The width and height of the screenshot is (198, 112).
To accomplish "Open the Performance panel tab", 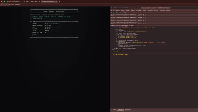I will point(139,10).
